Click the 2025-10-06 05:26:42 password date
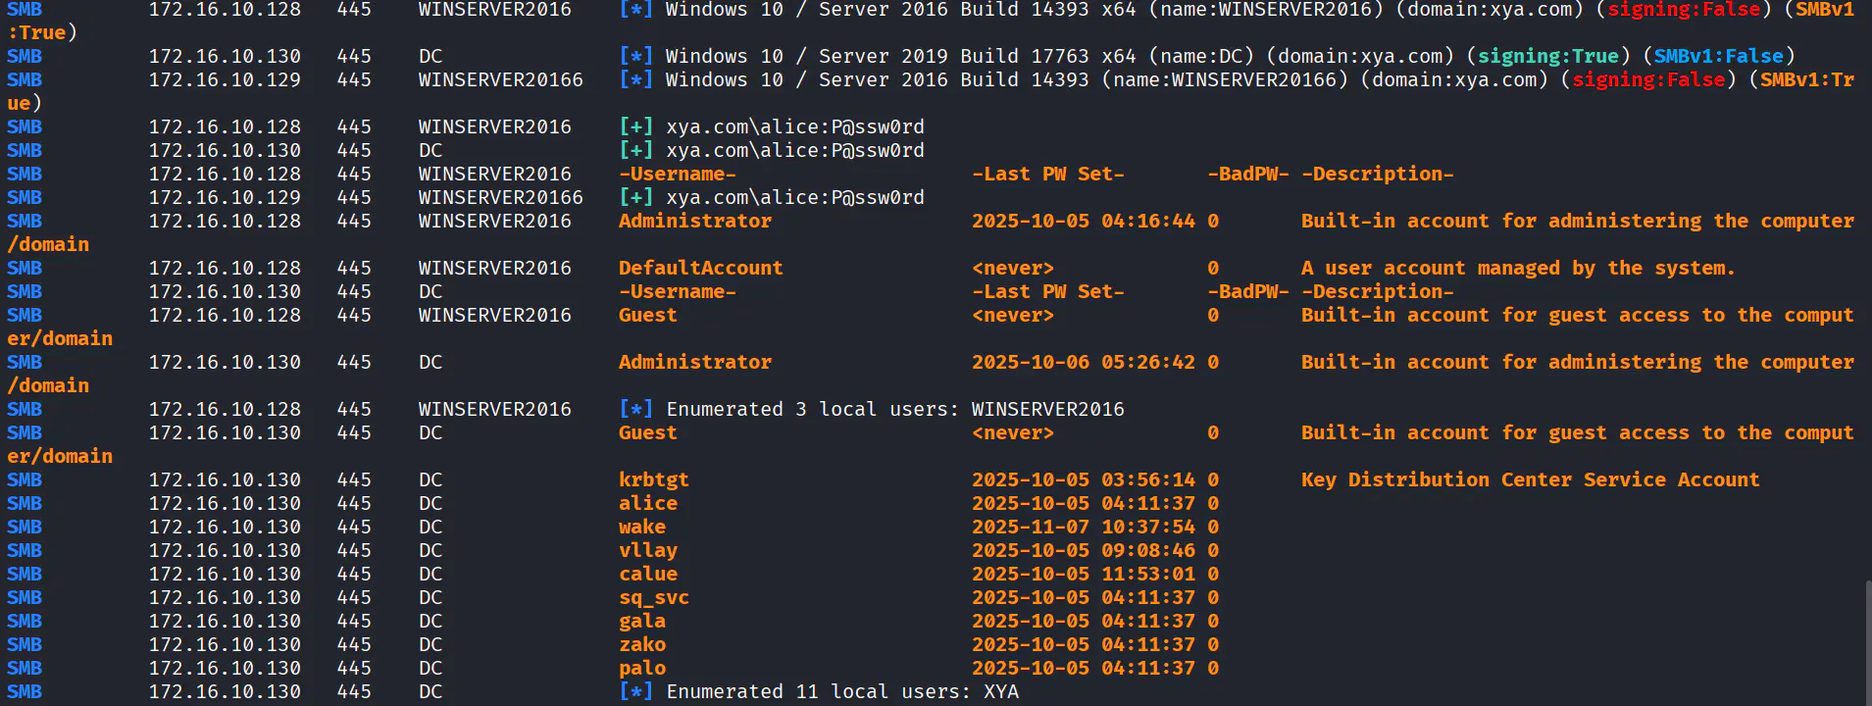1872x706 pixels. click(1083, 362)
